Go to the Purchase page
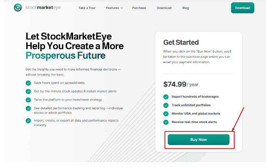Viewport: 266px width, 167px height. [x=139, y=8]
